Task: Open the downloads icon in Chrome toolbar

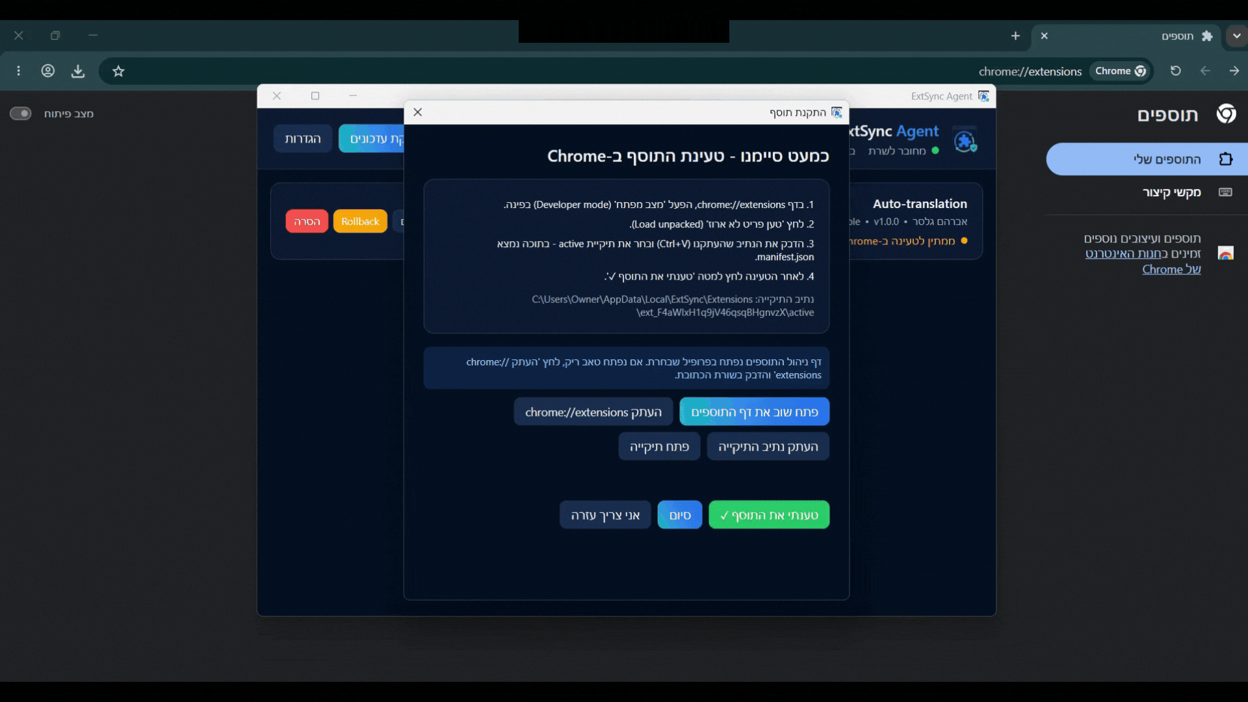Action: (78, 71)
